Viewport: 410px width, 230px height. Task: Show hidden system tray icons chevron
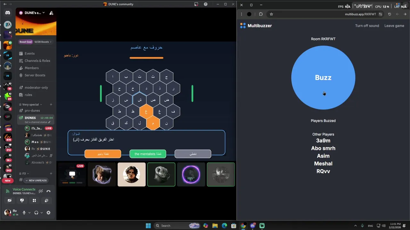point(355,226)
